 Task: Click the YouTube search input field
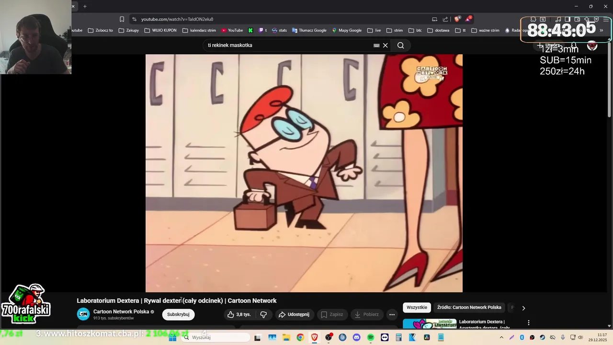coord(287,45)
